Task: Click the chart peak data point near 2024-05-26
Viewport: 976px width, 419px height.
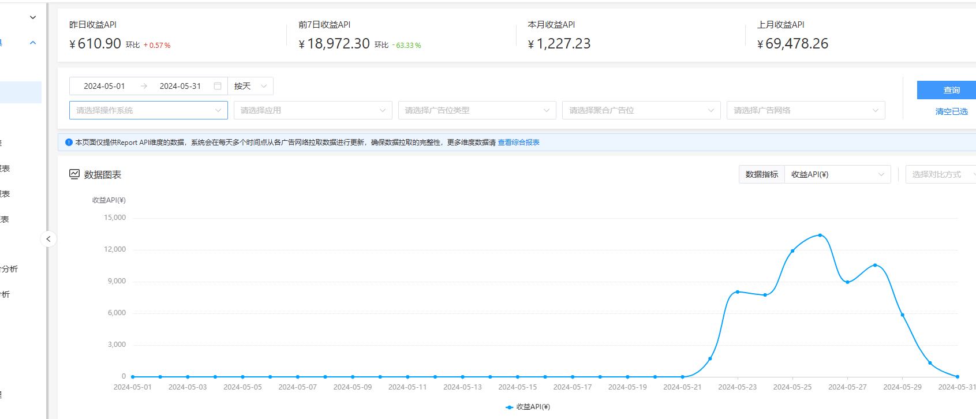Action: pos(820,235)
